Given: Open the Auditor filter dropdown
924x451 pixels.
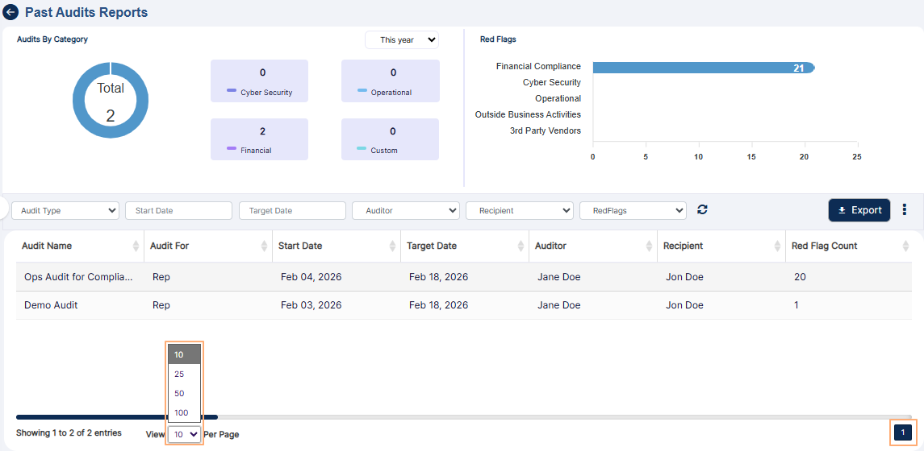Looking at the screenshot, I should tap(406, 210).
